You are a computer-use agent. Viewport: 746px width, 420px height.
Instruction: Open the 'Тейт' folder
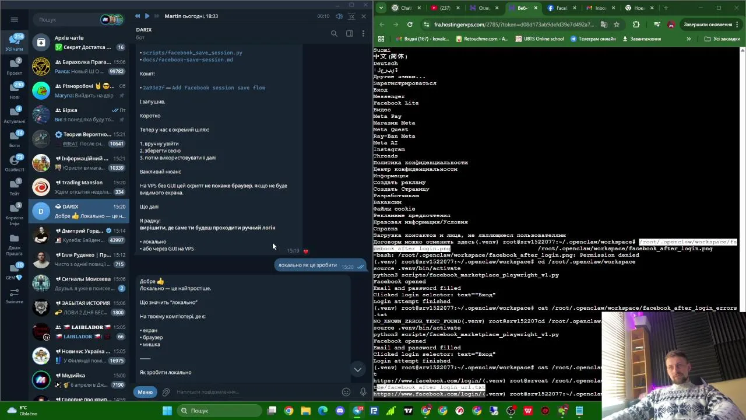tap(14, 187)
